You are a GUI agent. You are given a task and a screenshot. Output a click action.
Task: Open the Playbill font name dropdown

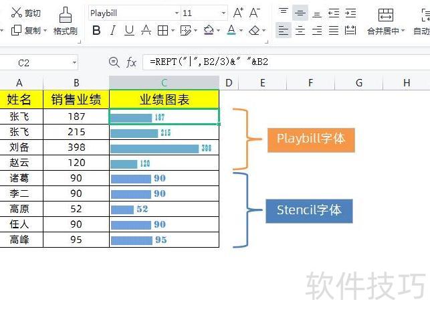point(177,13)
